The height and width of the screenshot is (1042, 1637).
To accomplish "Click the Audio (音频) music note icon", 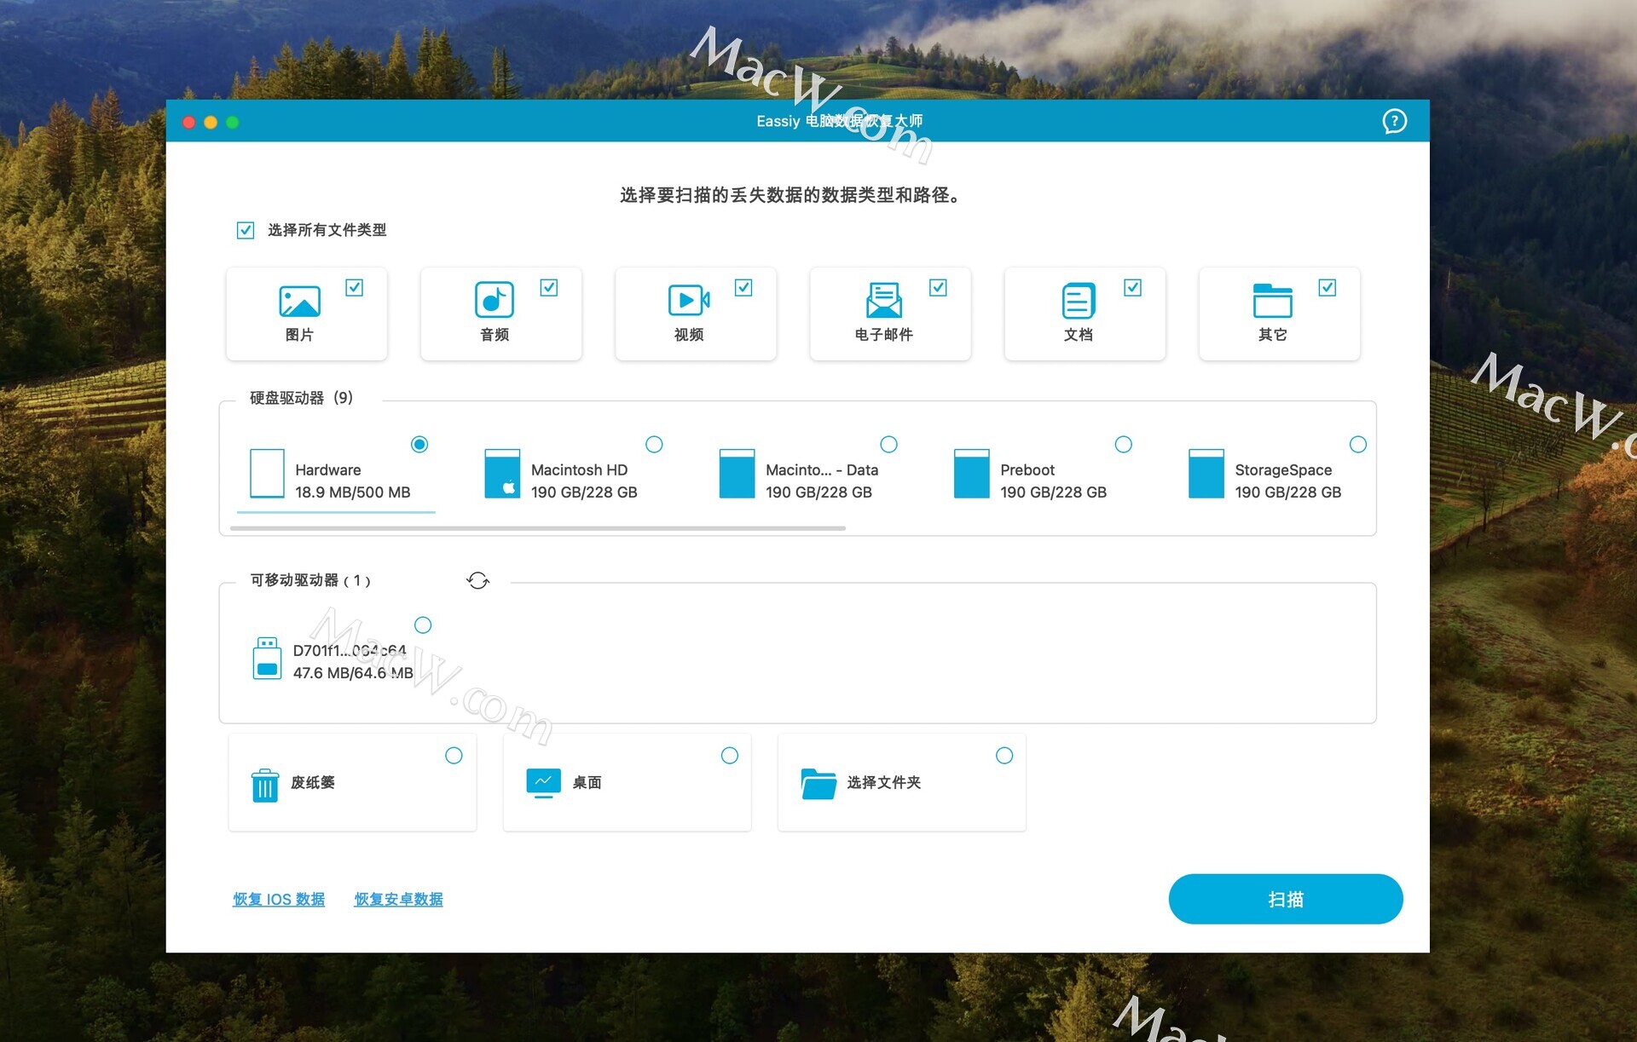I will (x=495, y=300).
